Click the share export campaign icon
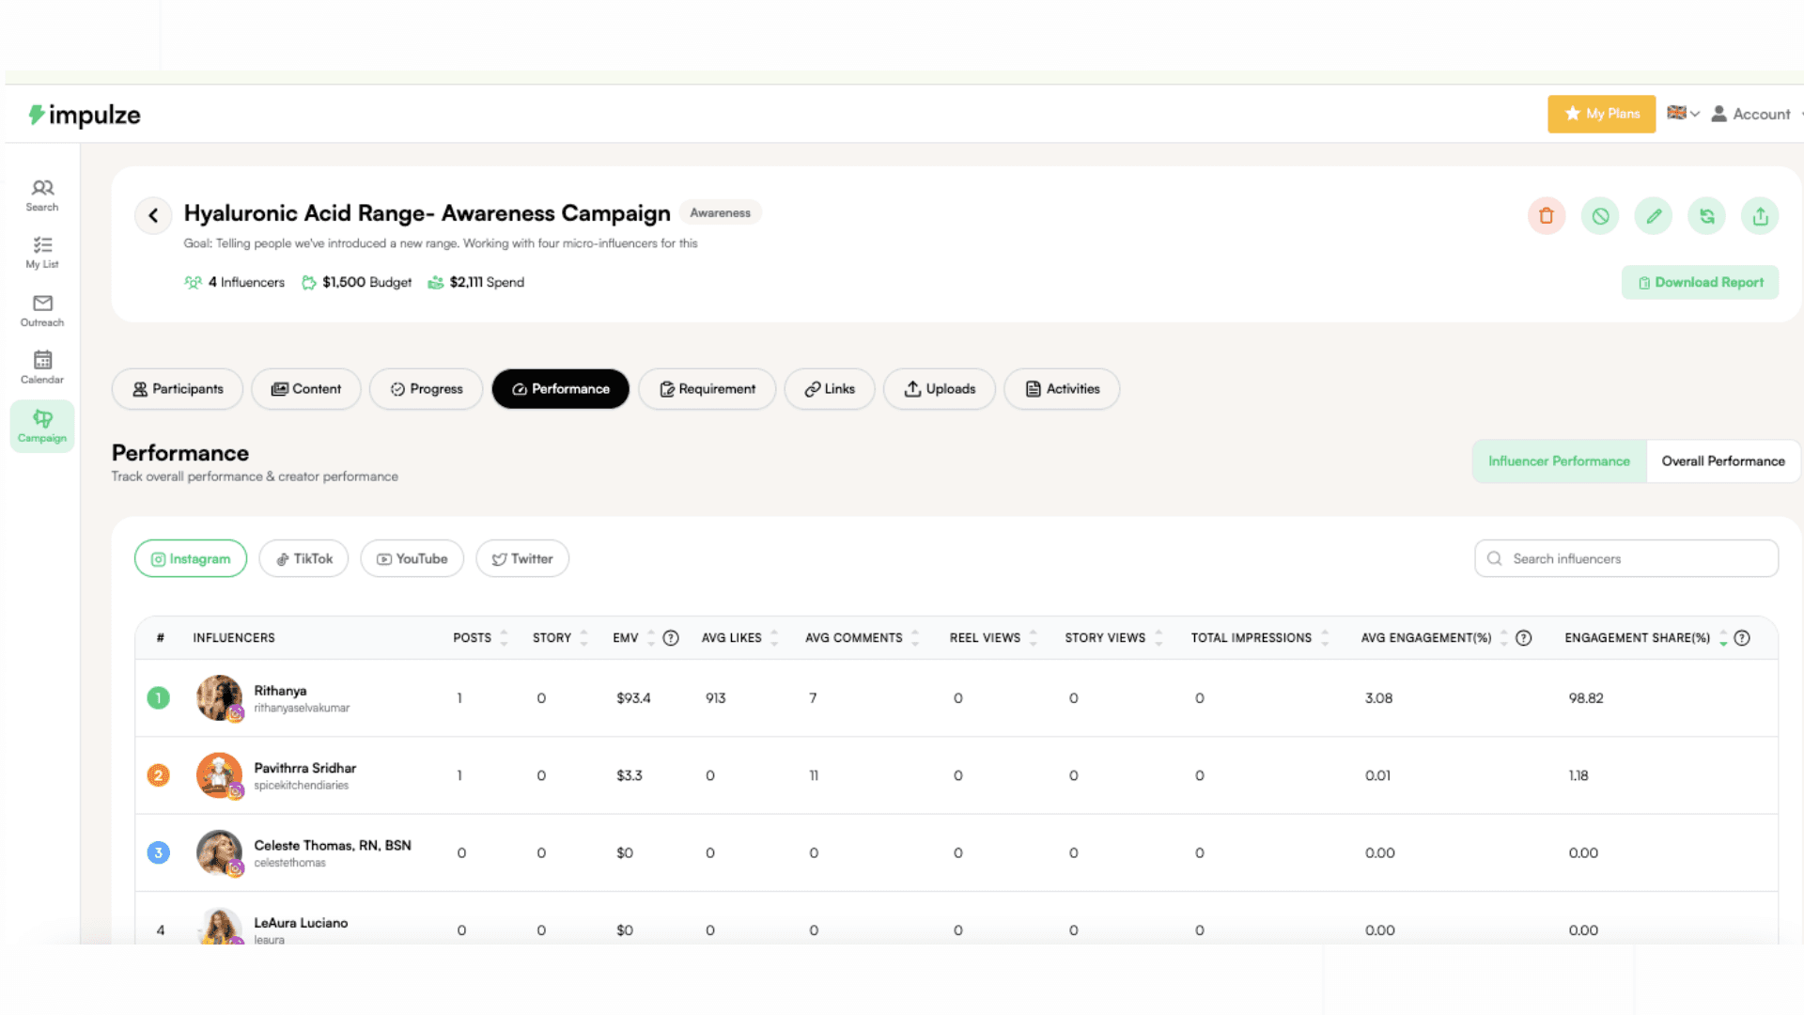The image size is (1804, 1015). (x=1760, y=216)
